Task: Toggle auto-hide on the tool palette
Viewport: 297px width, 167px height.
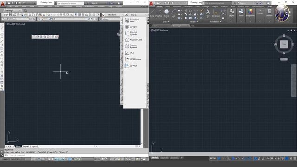Action: [148, 20]
